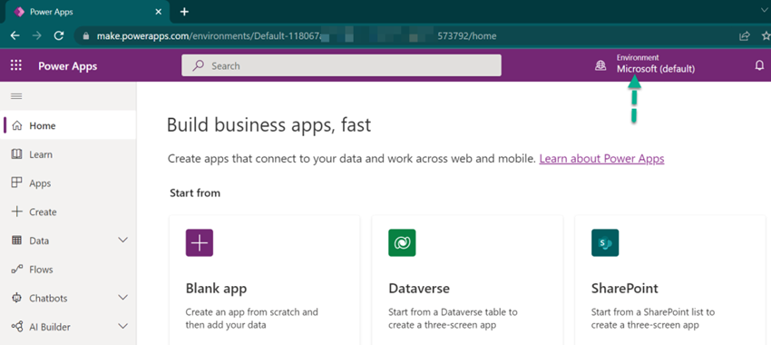Open the Learn about Power Apps link
Image resolution: width=771 pixels, height=345 pixels.
point(602,159)
